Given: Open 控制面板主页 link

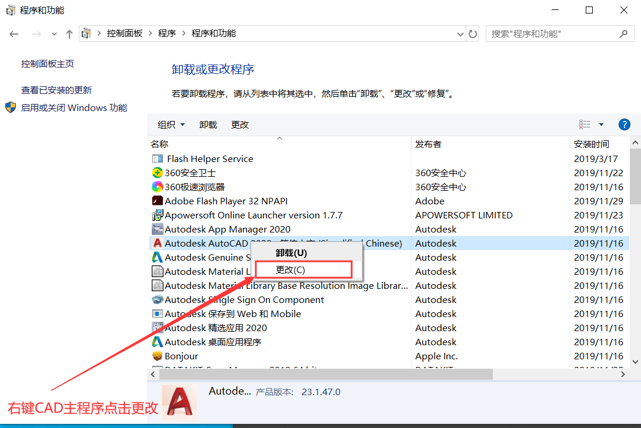Looking at the screenshot, I should point(48,63).
